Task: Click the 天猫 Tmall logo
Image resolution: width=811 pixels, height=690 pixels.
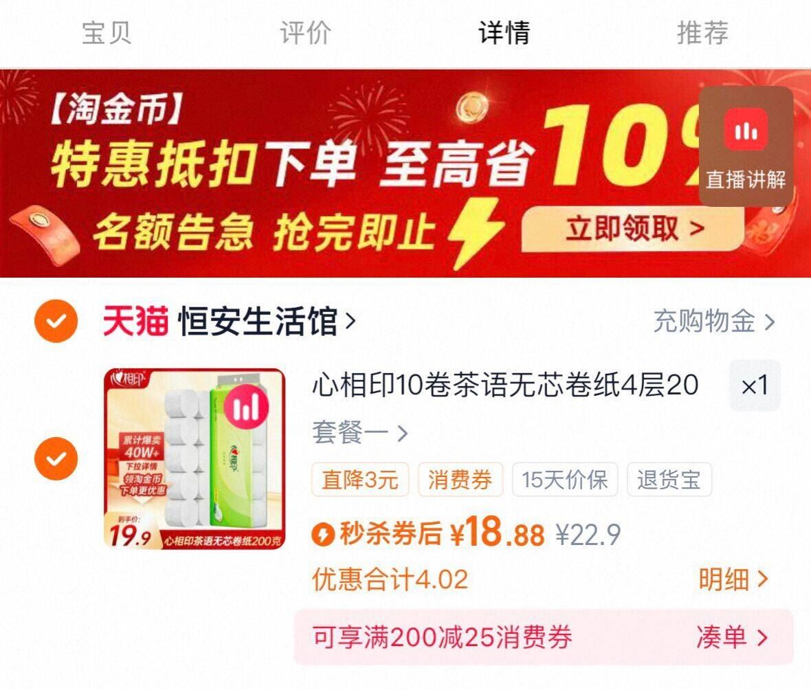Action: pos(135,321)
